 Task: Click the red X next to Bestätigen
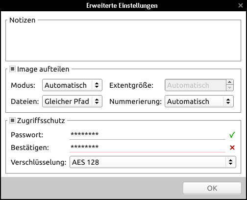tap(232, 148)
